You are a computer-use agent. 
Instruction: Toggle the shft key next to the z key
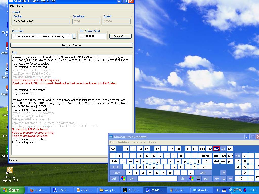click(x=117, y=173)
